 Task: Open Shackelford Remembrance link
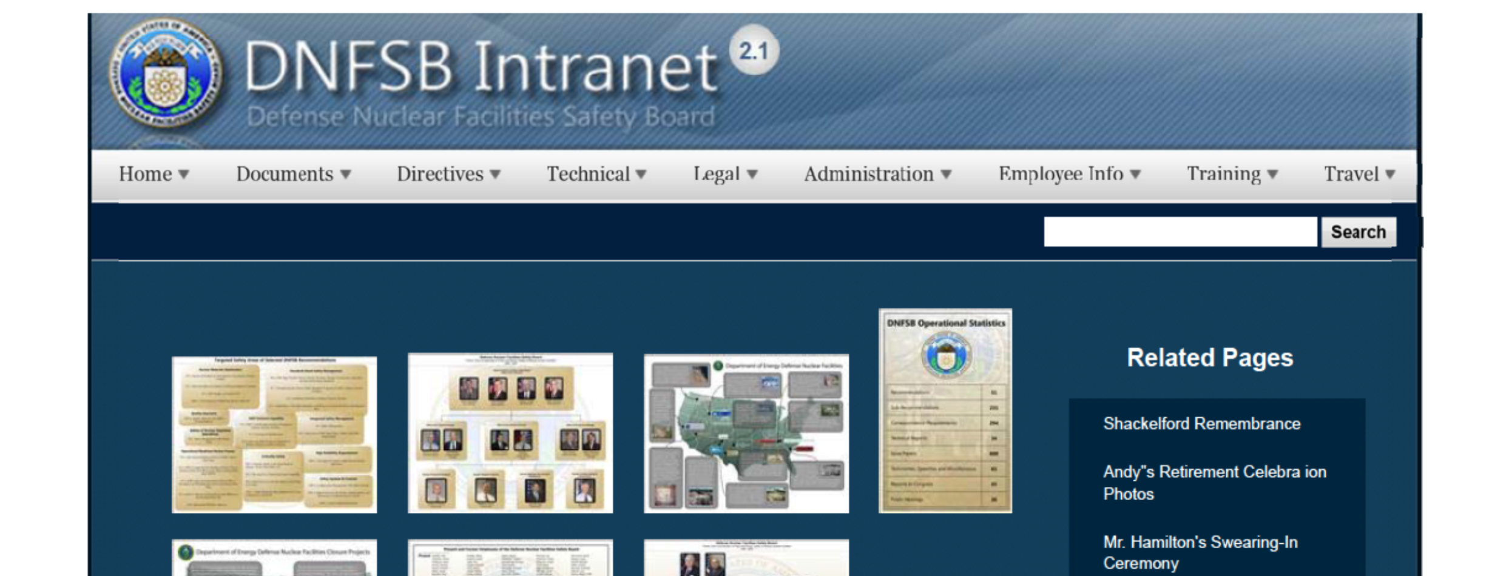point(1201,424)
